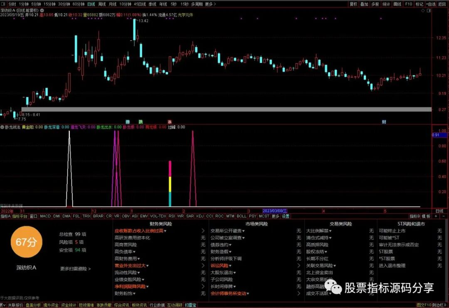Click 更多 in the indicator bar
Viewport: 449px width, 308px height.
point(275,216)
